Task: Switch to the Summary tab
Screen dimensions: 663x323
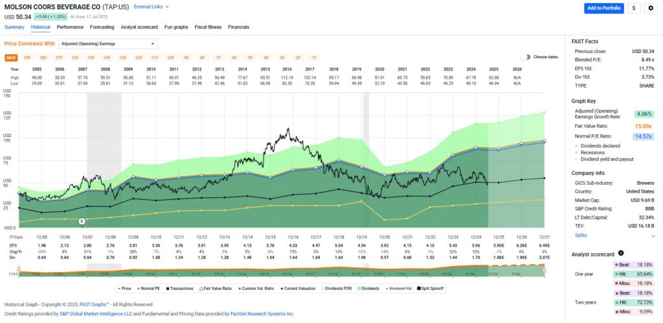Action: [14, 27]
